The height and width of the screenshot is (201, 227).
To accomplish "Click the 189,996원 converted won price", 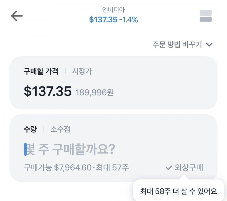I will click(x=95, y=92).
